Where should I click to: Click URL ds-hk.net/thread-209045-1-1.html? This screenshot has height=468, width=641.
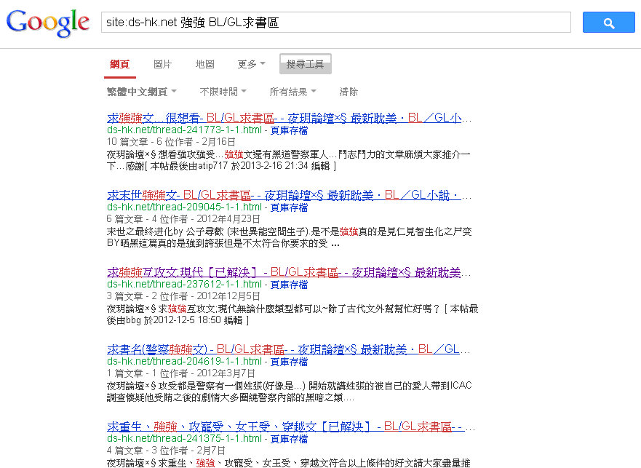click(184, 207)
